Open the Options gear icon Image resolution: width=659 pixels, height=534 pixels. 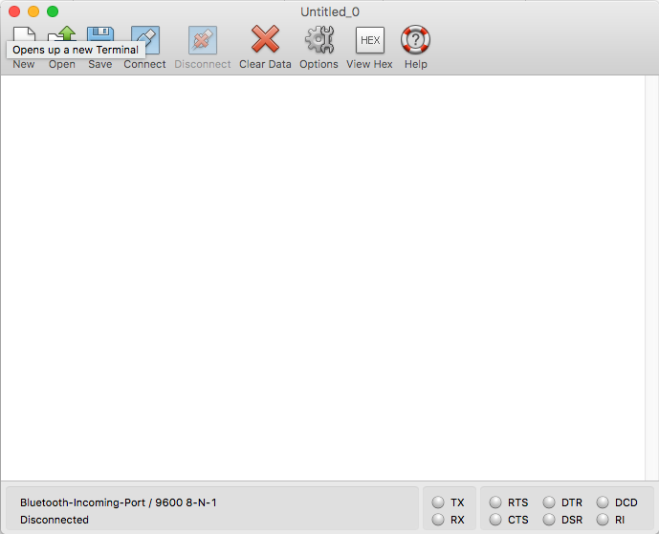(x=319, y=41)
